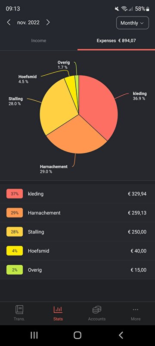Select the Expenses € 894,07 tab
The width and height of the screenshot is (155, 346).
tap(116, 41)
